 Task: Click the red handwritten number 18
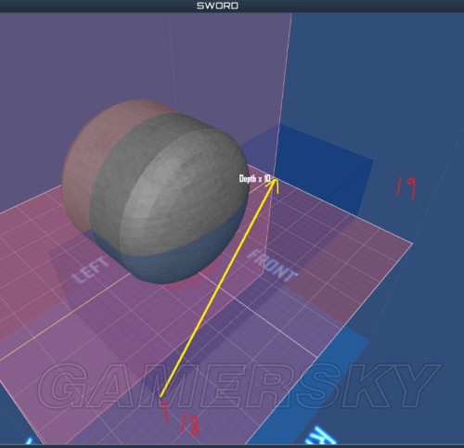189,424
